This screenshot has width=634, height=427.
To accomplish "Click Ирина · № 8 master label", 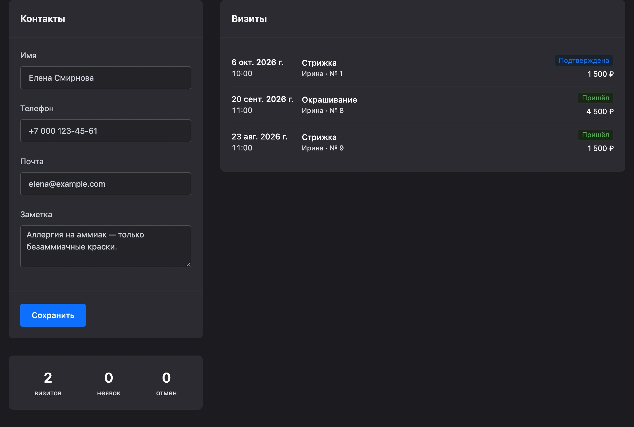I will 323,111.
